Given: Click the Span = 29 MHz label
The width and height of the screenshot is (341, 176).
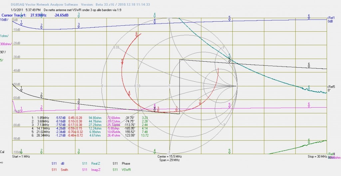Looking at the screenshot, I should [170, 160].
